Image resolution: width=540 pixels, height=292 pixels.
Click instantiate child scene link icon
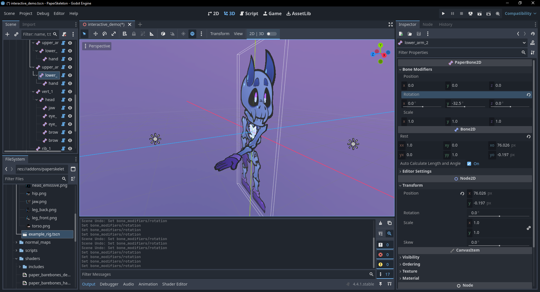click(16, 34)
